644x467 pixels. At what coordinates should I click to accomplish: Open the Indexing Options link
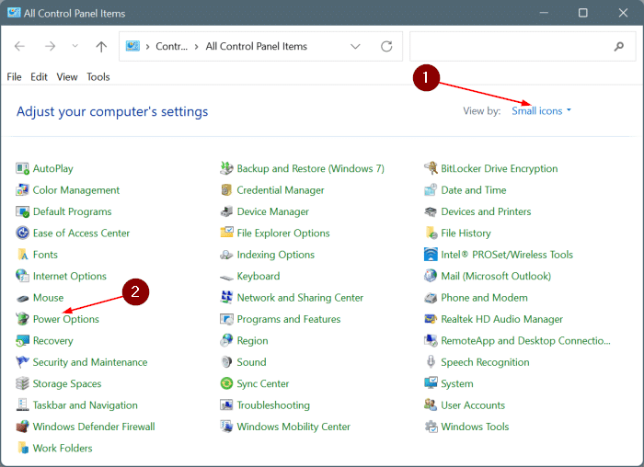pyautogui.click(x=276, y=255)
